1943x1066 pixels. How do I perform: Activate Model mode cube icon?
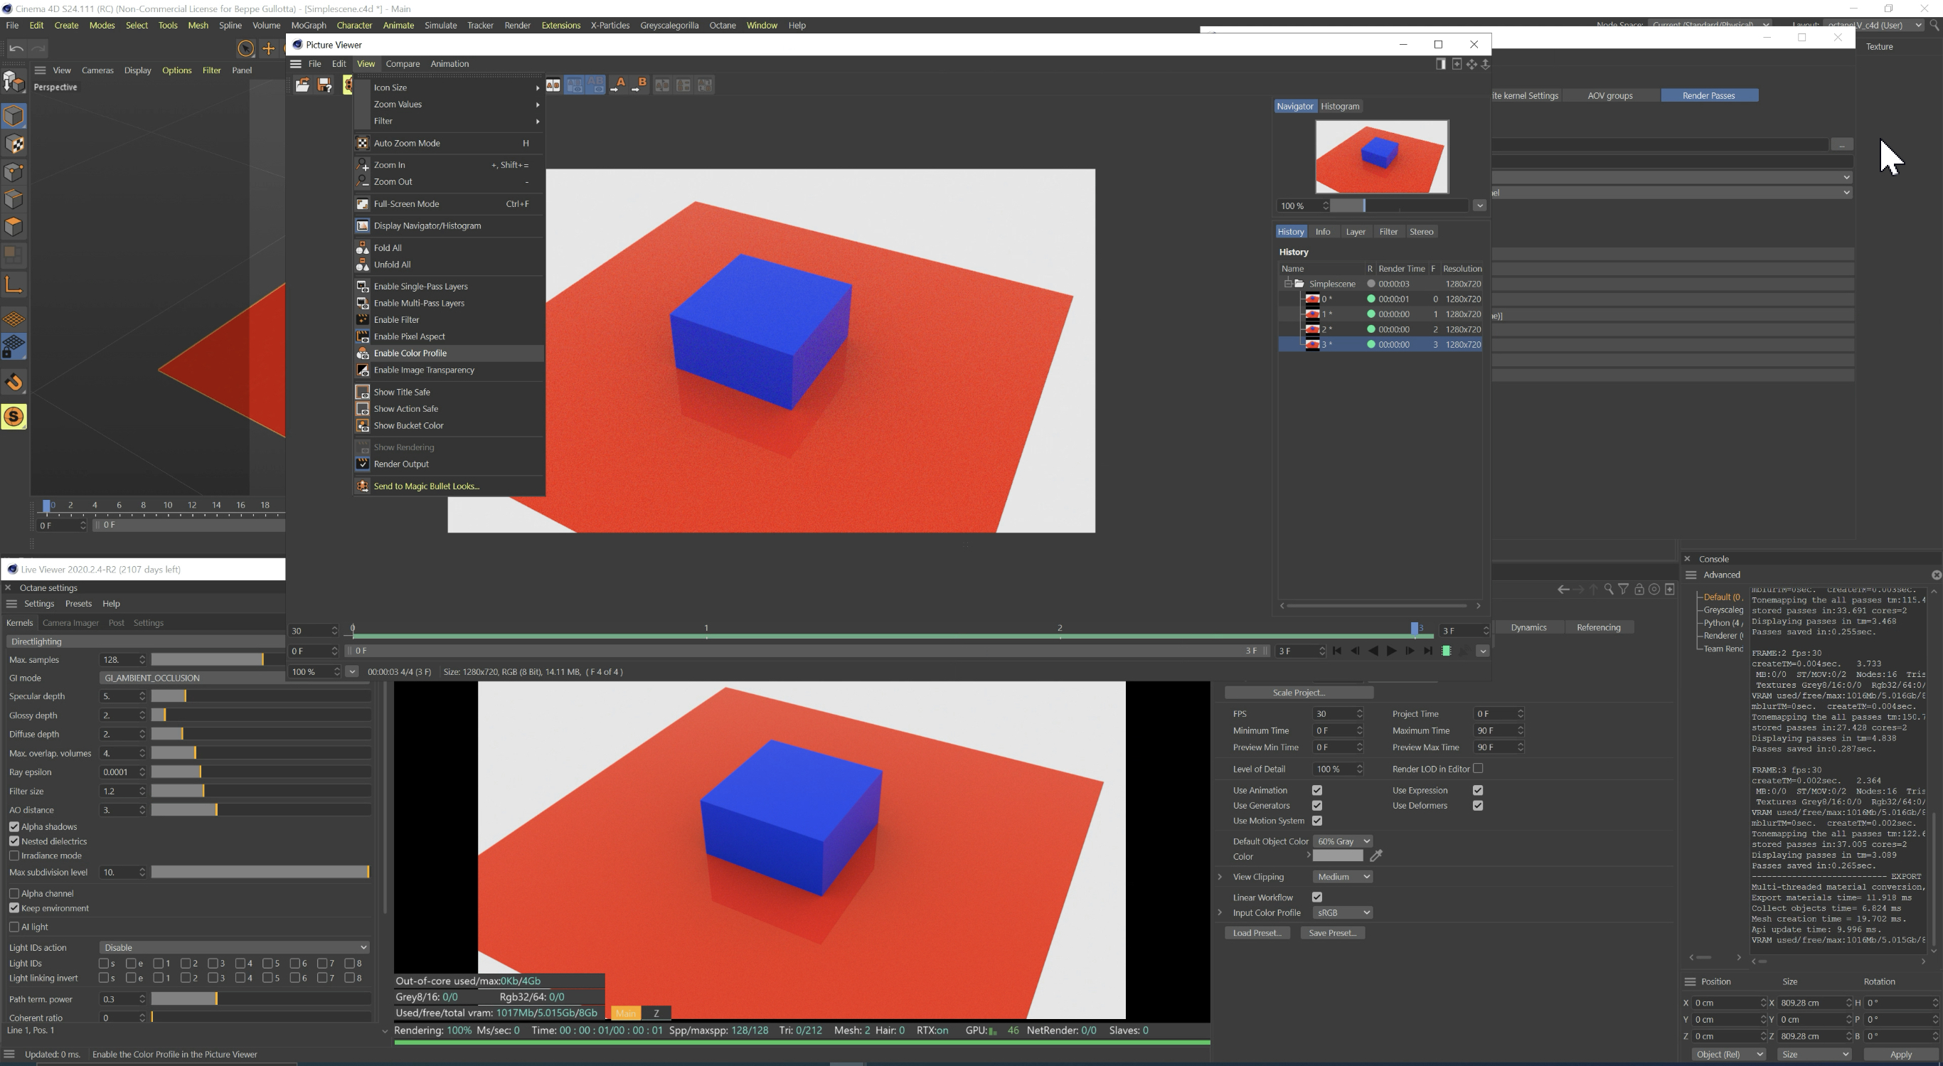click(x=14, y=115)
